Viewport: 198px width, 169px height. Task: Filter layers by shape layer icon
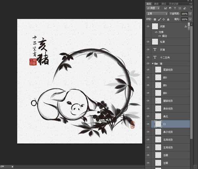[180, 8]
